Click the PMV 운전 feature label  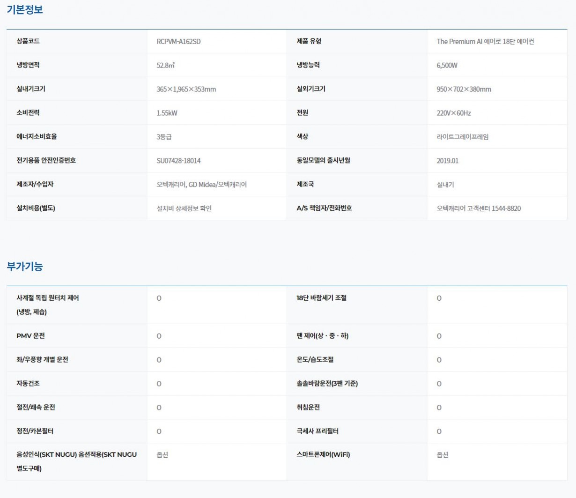[30, 336]
